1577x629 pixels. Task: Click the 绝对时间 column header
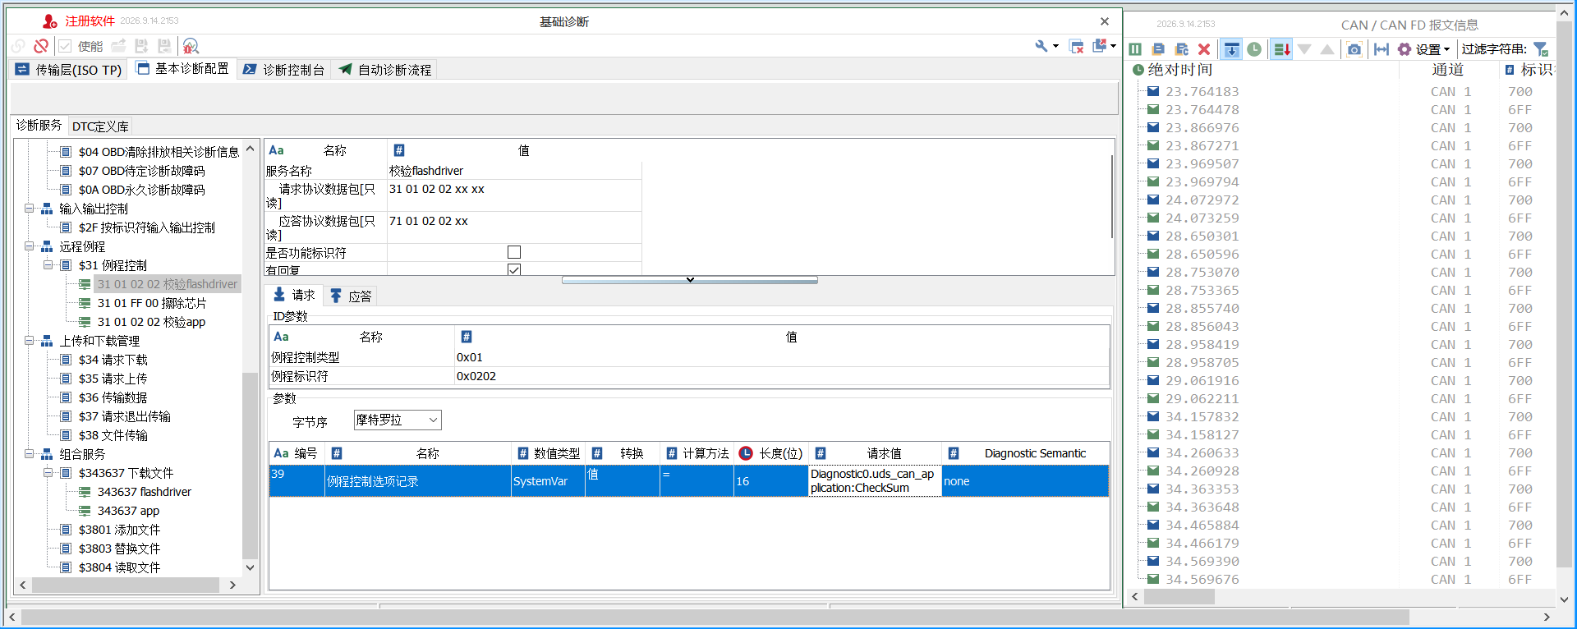click(1179, 70)
